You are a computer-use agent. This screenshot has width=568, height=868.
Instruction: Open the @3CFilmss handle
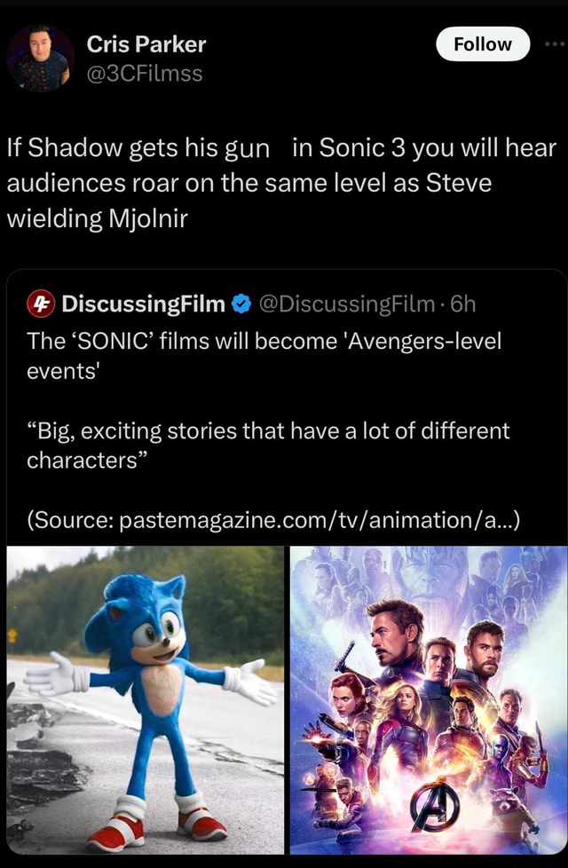coord(145,73)
